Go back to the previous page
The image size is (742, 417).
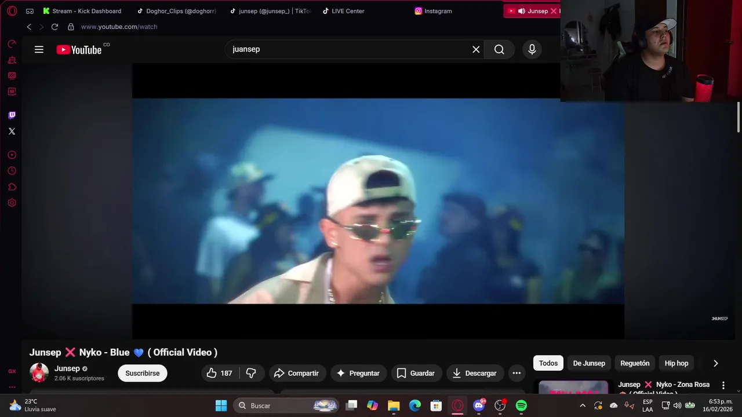[29, 27]
